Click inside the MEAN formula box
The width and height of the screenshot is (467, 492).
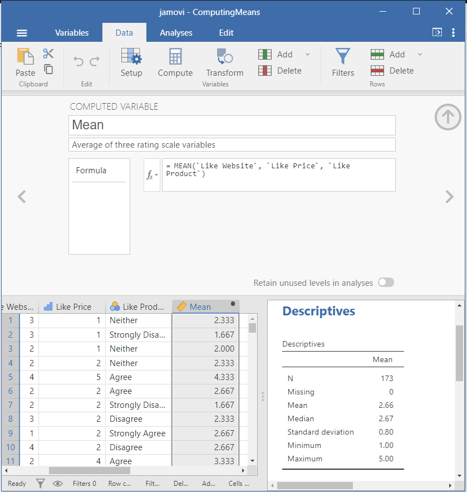(279, 175)
